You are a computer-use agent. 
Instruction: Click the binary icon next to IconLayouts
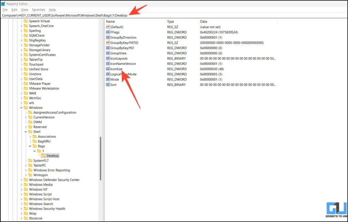point(108,58)
